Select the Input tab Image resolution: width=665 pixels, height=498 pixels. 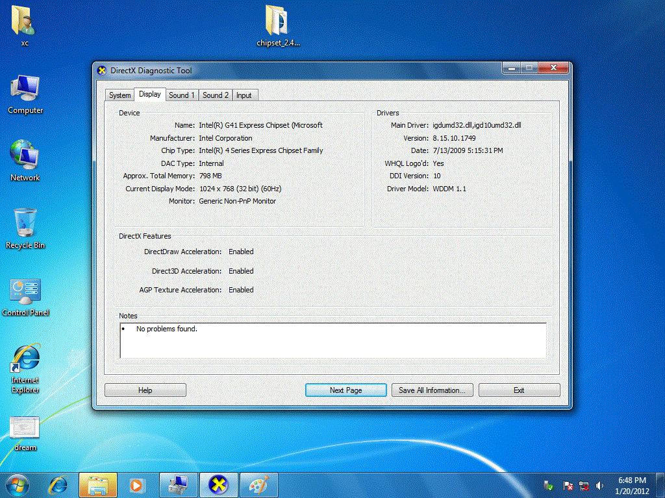[244, 95]
